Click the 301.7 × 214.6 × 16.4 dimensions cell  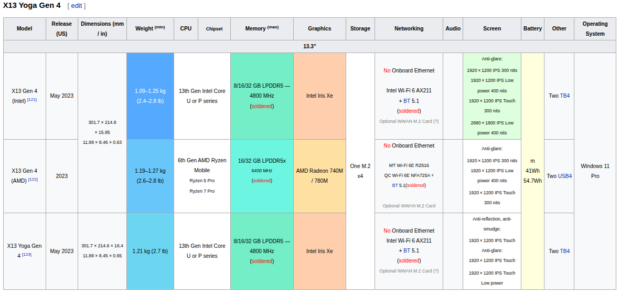click(102, 251)
